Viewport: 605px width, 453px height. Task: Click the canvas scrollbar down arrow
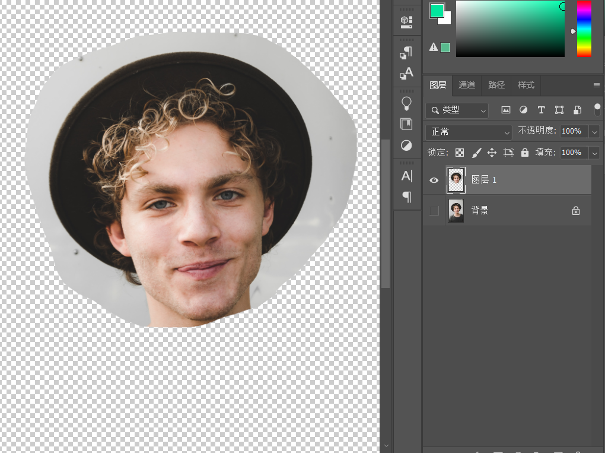tap(386, 446)
